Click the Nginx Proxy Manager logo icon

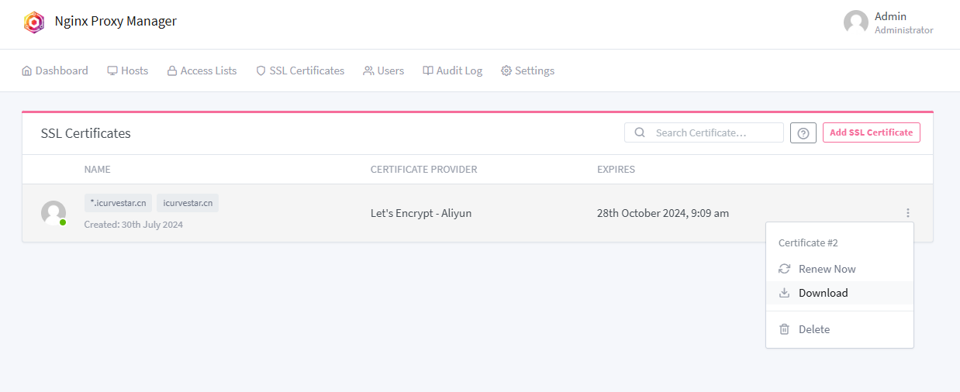tap(34, 22)
